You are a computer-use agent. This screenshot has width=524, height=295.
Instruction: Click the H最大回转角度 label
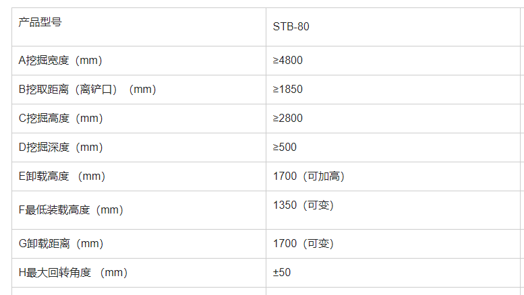pyautogui.click(x=73, y=273)
